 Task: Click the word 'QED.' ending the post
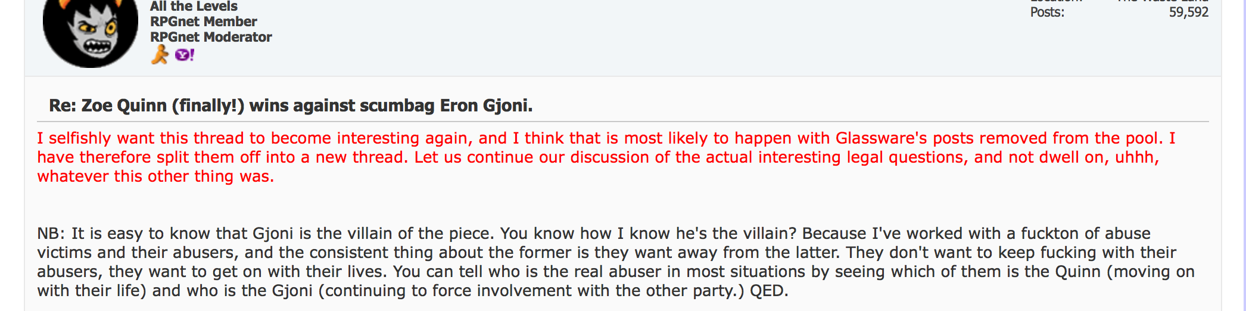click(769, 291)
